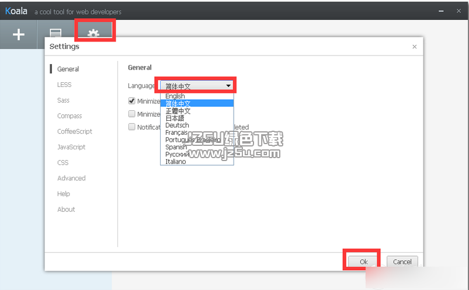Click the Cancel button
469x290 pixels.
click(402, 262)
